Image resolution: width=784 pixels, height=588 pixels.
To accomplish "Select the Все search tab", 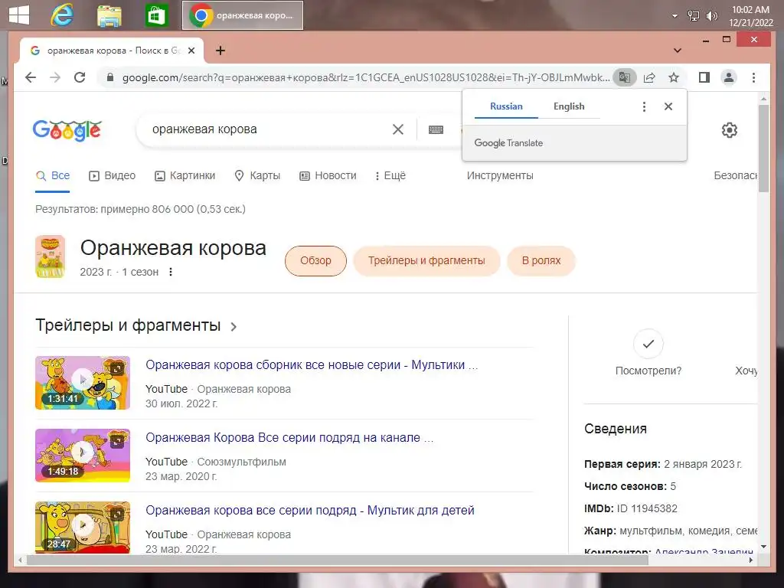I will (x=53, y=176).
